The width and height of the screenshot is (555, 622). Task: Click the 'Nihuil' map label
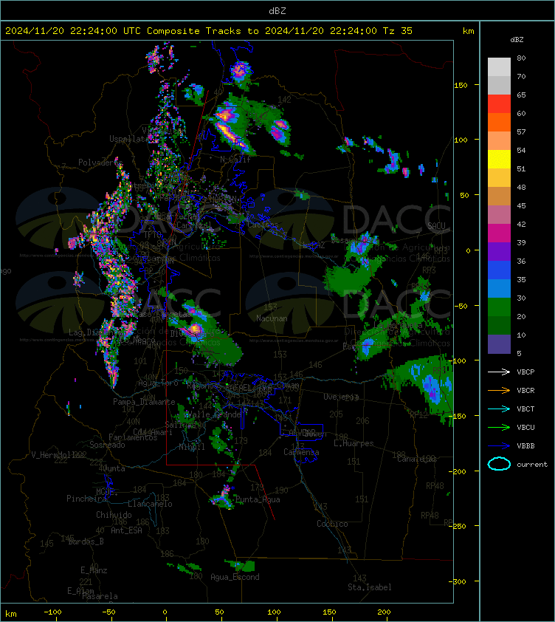(x=192, y=447)
